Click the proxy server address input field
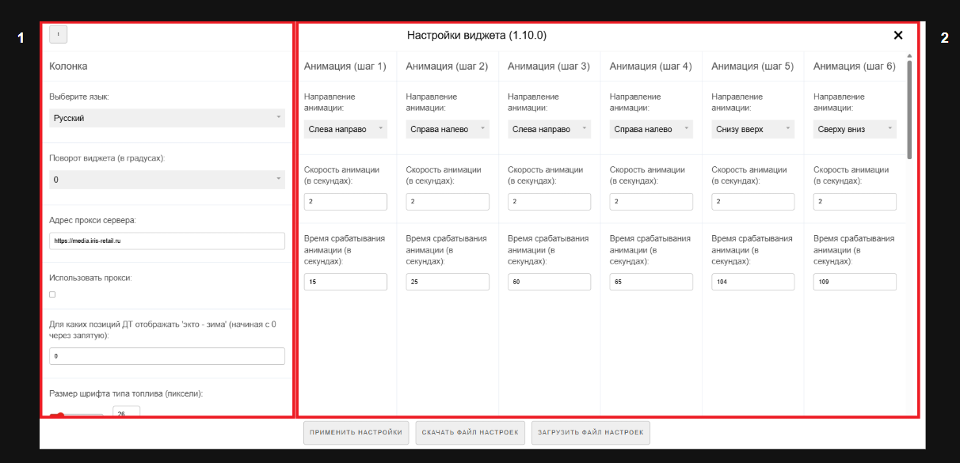 click(x=166, y=241)
